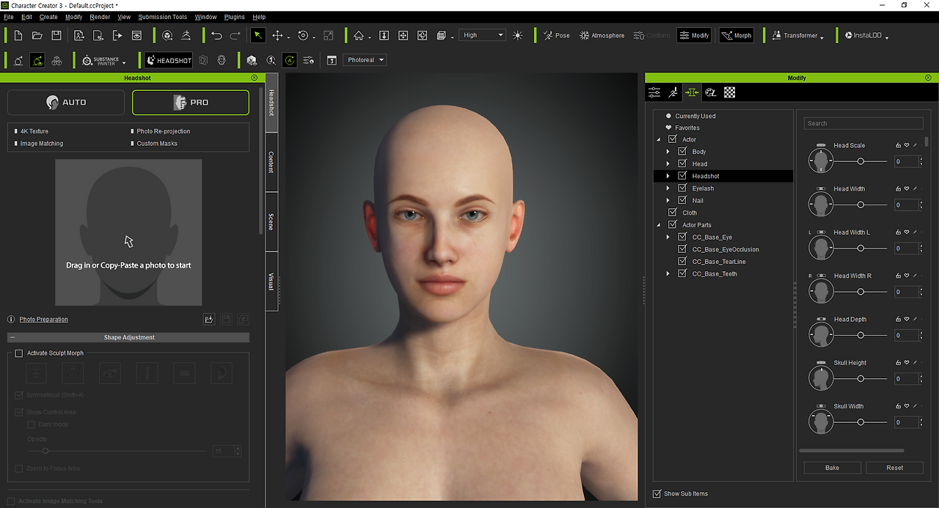The height and width of the screenshot is (508, 939).
Task: Click the Bake button
Action: (x=832, y=468)
